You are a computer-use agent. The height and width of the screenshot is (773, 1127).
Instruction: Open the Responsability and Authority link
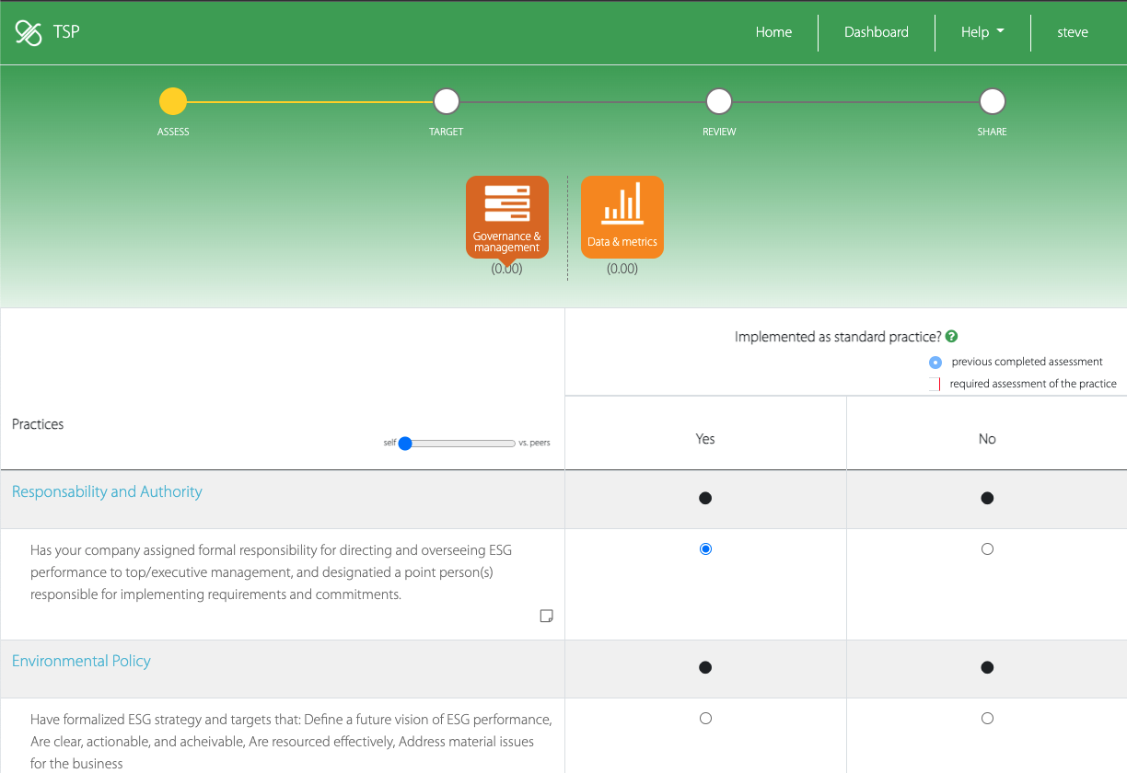tap(107, 491)
